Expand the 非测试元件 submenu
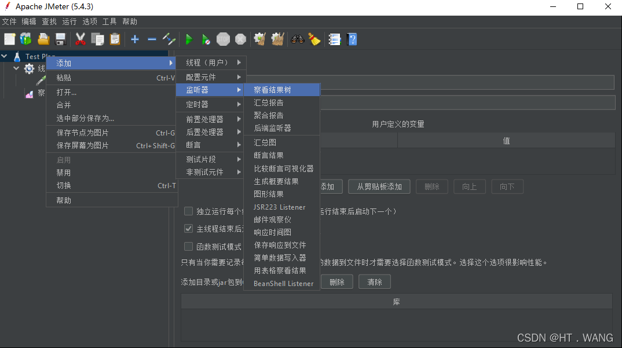The image size is (622, 348). (x=211, y=172)
